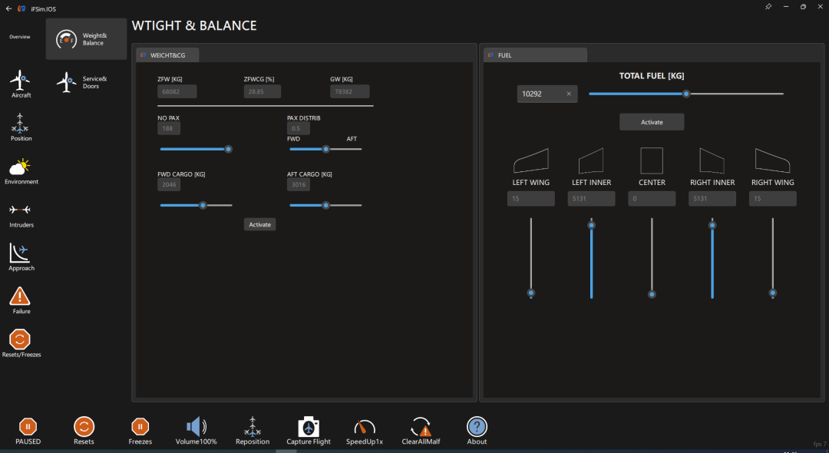The width and height of the screenshot is (829, 453).
Task: Click the Left Inner vertical slider handle
Action: (592, 225)
